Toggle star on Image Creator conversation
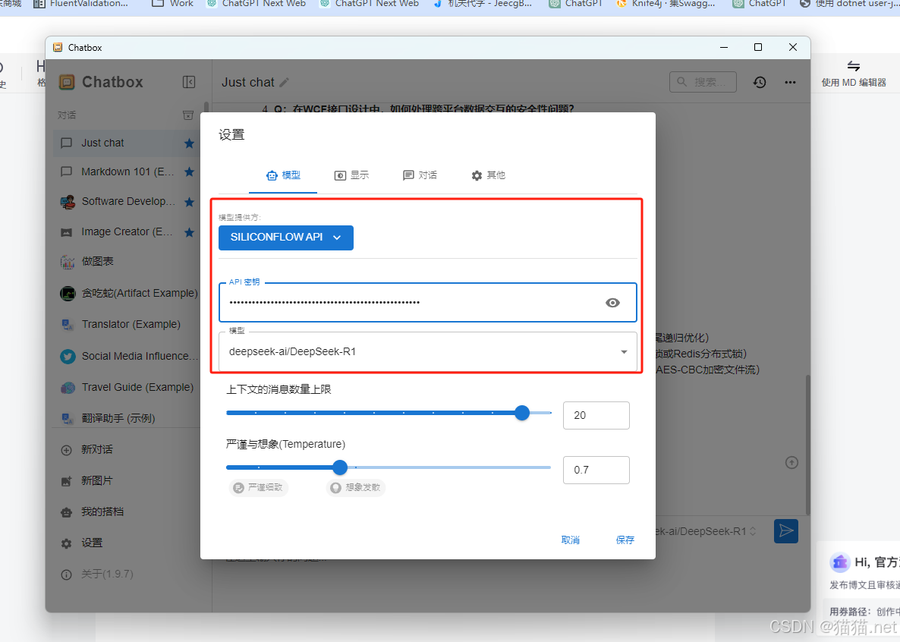Image resolution: width=900 pixels, height=642 pixels. click(189, 232)
